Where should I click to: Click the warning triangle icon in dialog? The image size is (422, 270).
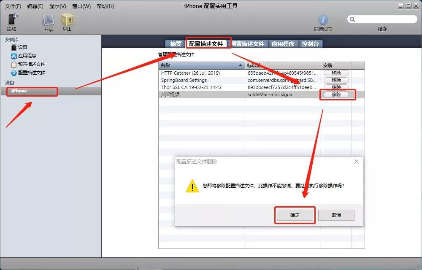[x=192, y=186]
